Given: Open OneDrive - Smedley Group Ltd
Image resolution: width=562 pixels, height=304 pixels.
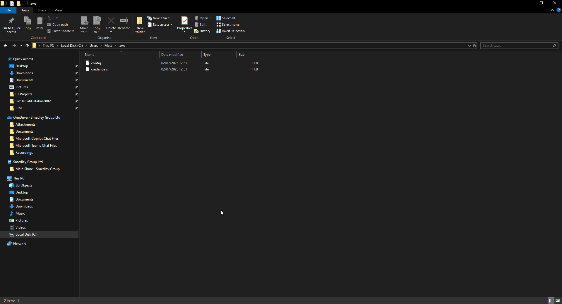Looking at the screenshot, I should pos(37,118).
